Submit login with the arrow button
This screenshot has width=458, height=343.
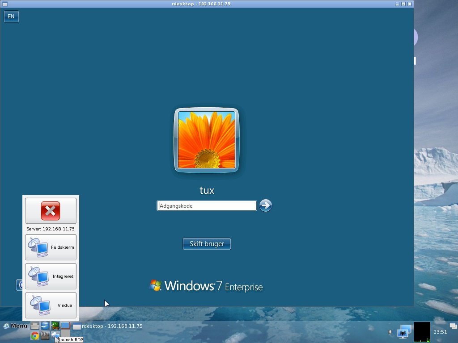[x=266, y=205]
